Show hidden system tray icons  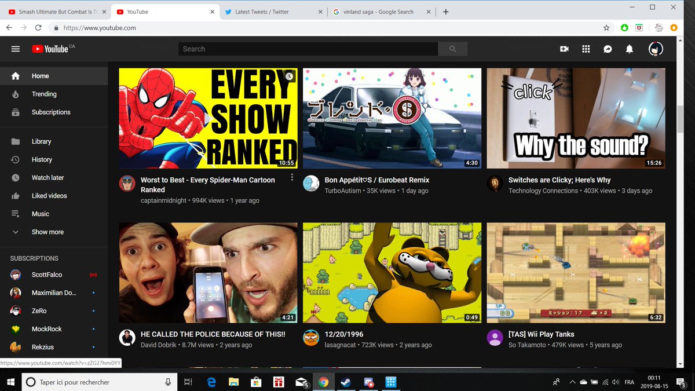[x=573, y=382]
